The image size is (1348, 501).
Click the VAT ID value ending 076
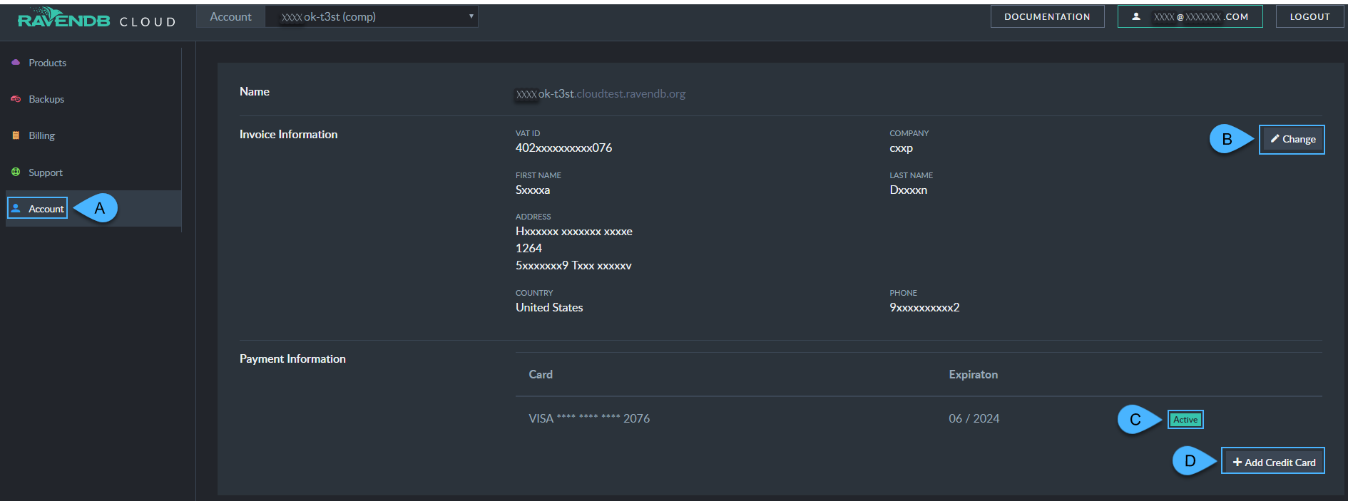(x=563, y=148)
